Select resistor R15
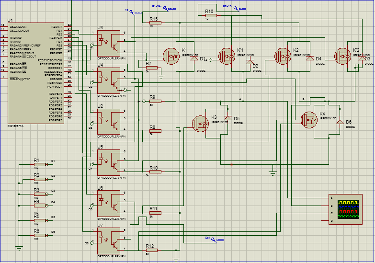 tap(155, 23)
